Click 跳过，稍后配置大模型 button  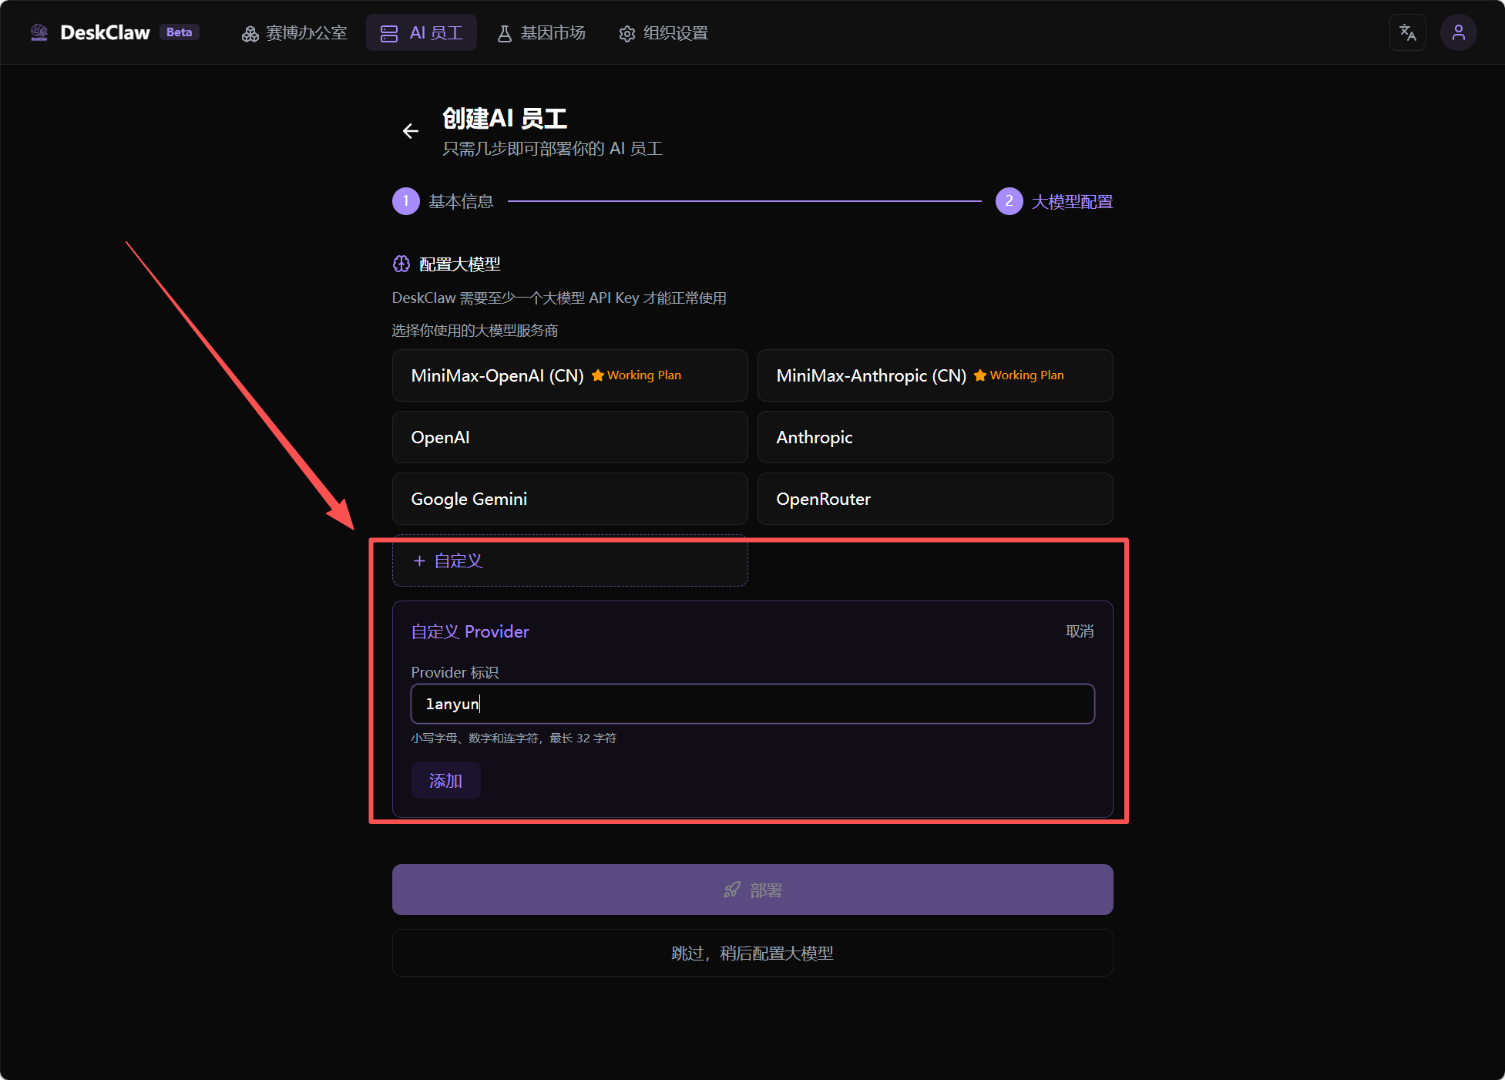click(752, 954)
